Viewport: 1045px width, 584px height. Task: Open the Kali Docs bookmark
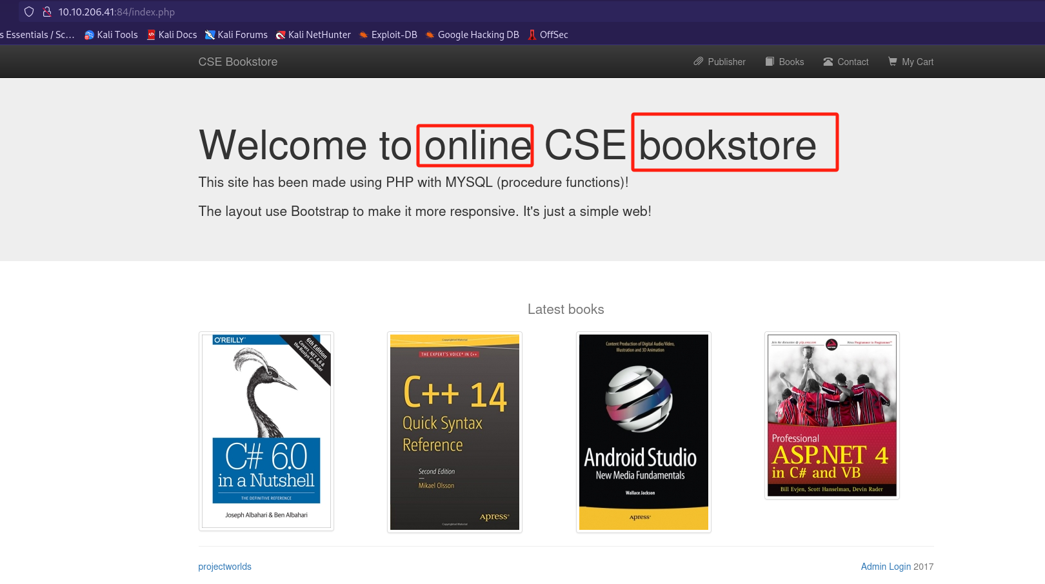tap(172, 35)
